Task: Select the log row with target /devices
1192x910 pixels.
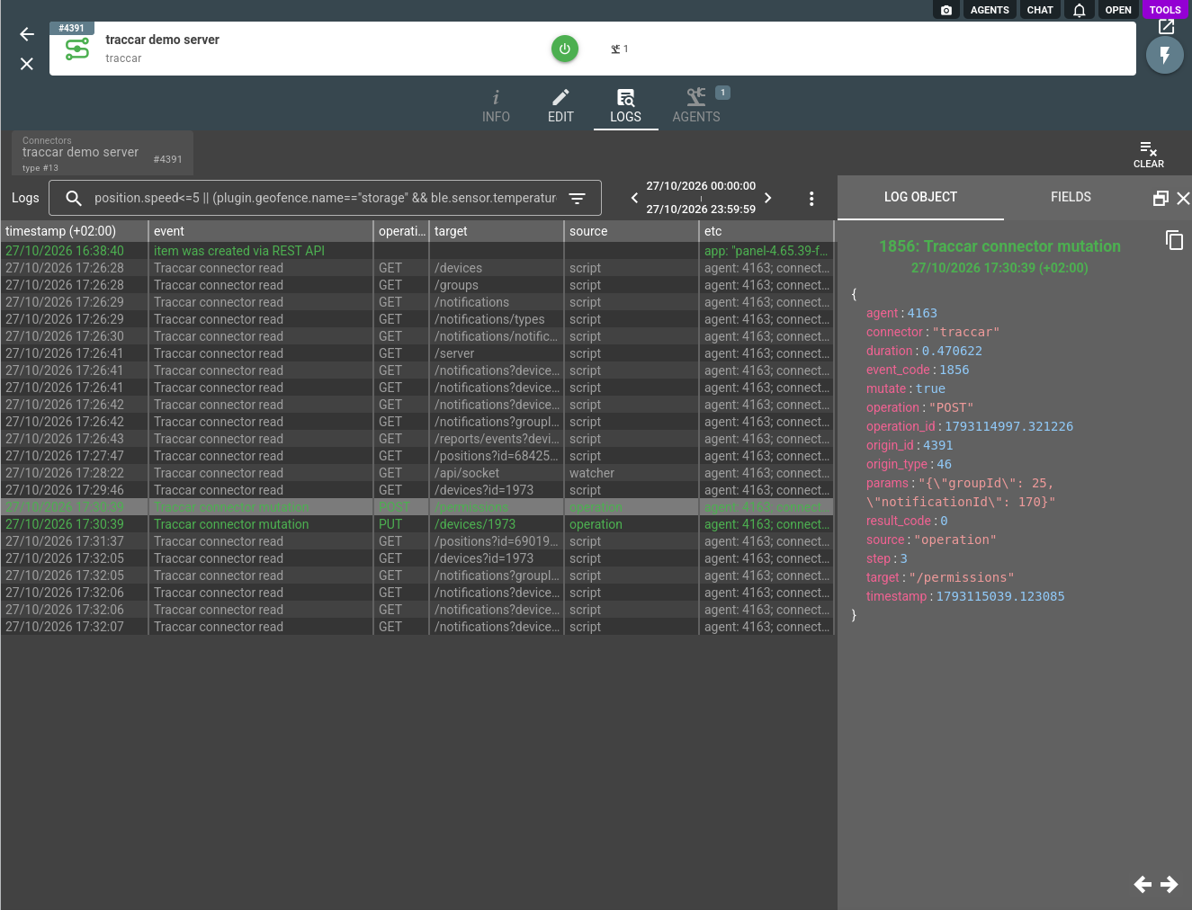Action: [417, 268]
